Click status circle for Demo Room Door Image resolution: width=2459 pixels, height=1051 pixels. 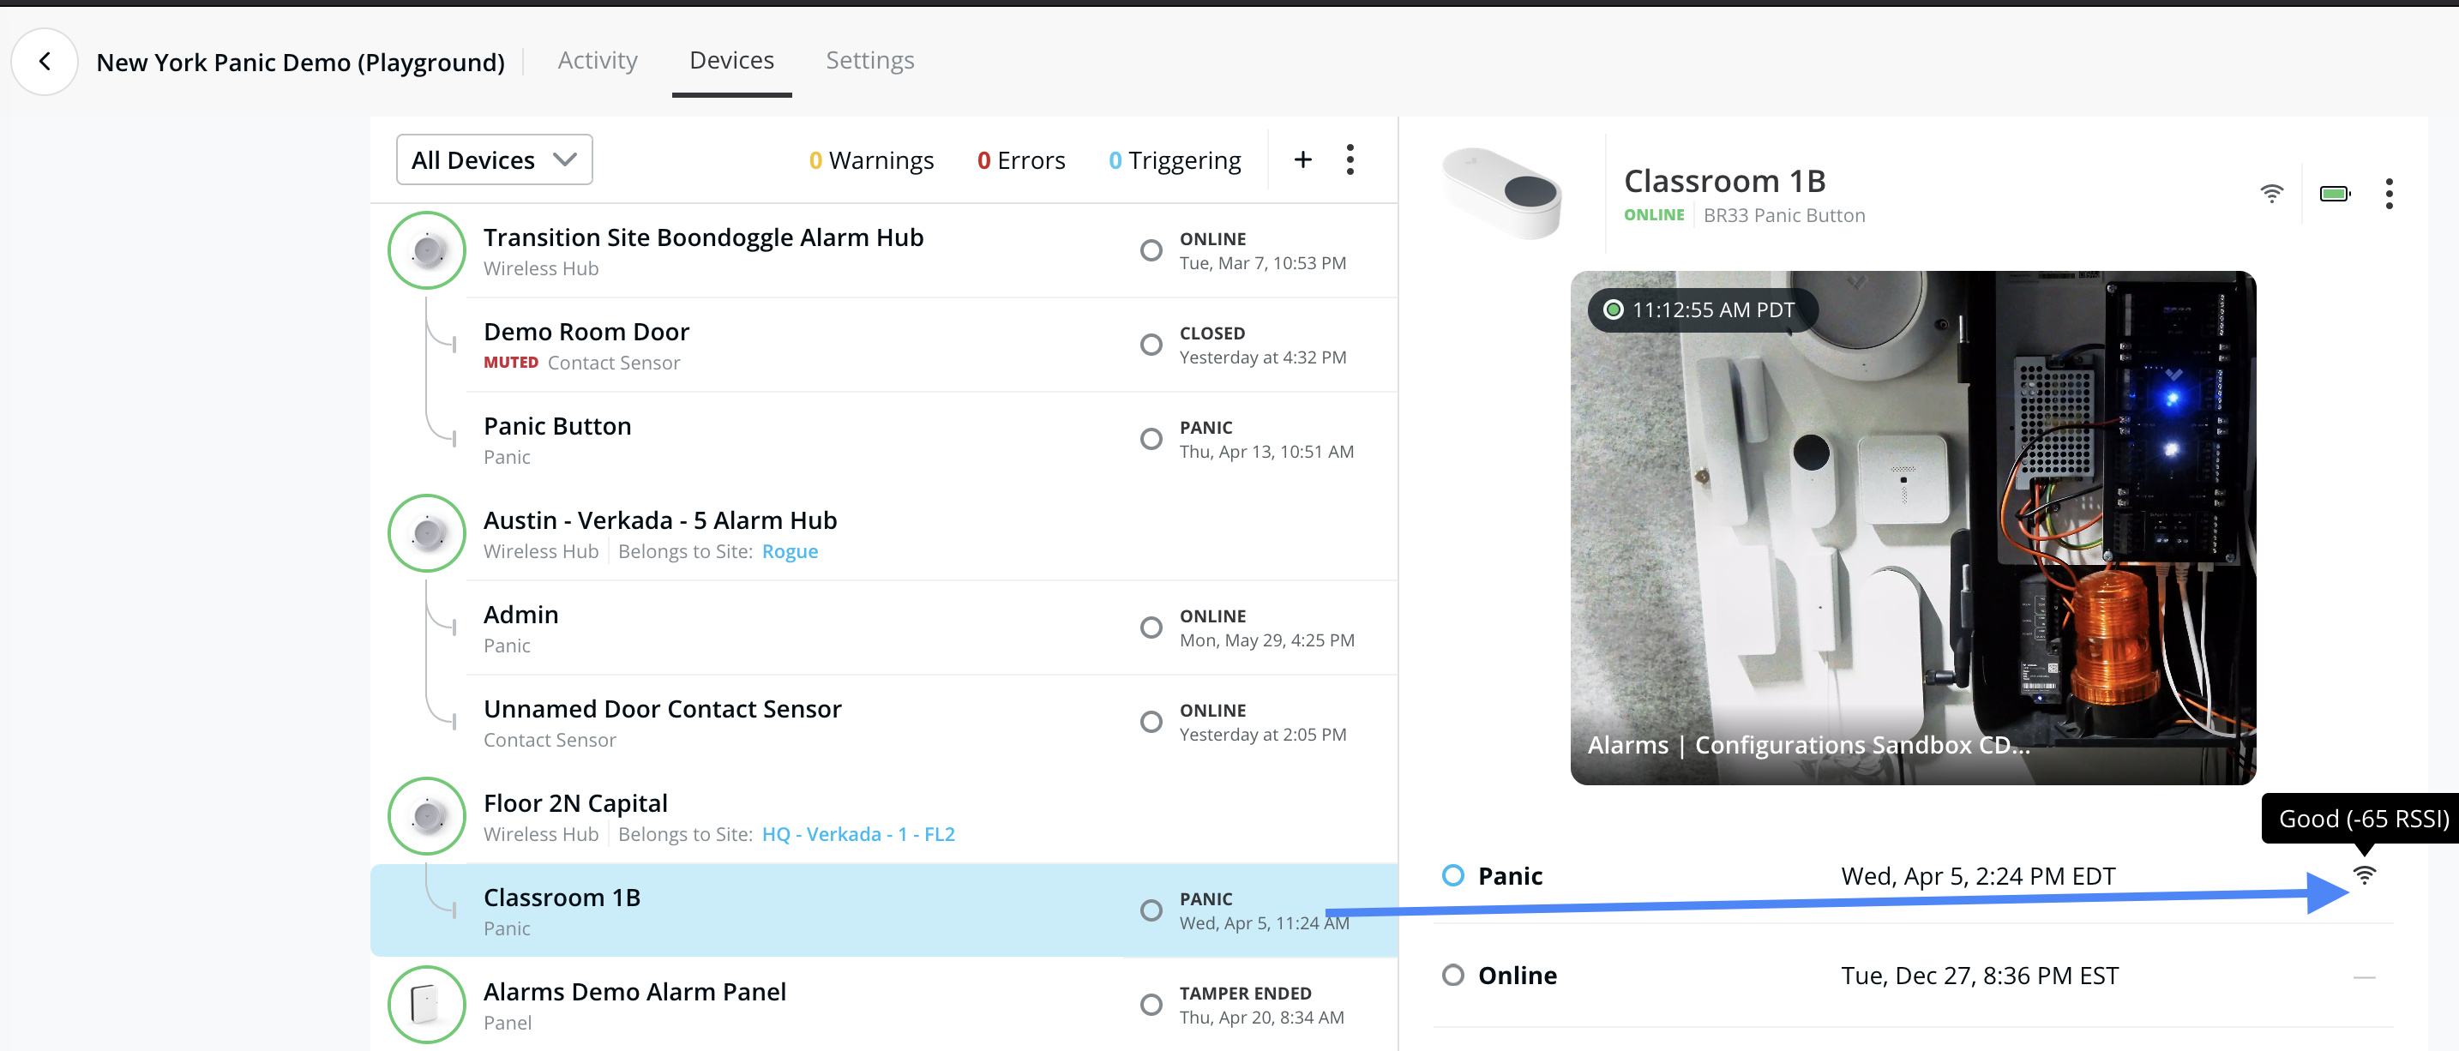point(1151,345)
